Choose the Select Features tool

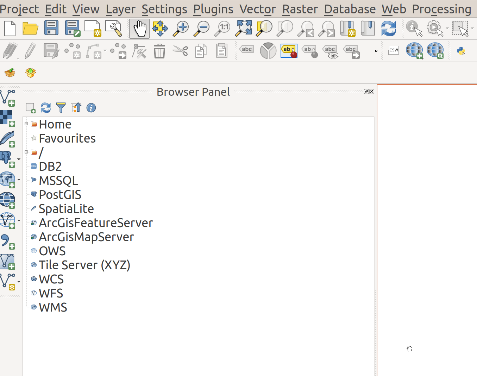point(460,29)
